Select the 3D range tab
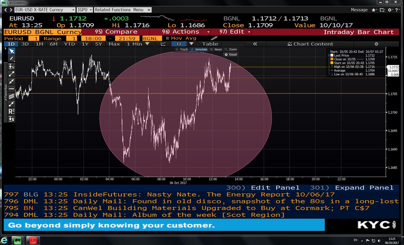Screen dimensions: 404x245 tap(25, 44)
